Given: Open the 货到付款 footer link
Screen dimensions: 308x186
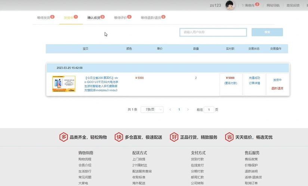Looking at the screenshot, I should [x=197, y=159].
